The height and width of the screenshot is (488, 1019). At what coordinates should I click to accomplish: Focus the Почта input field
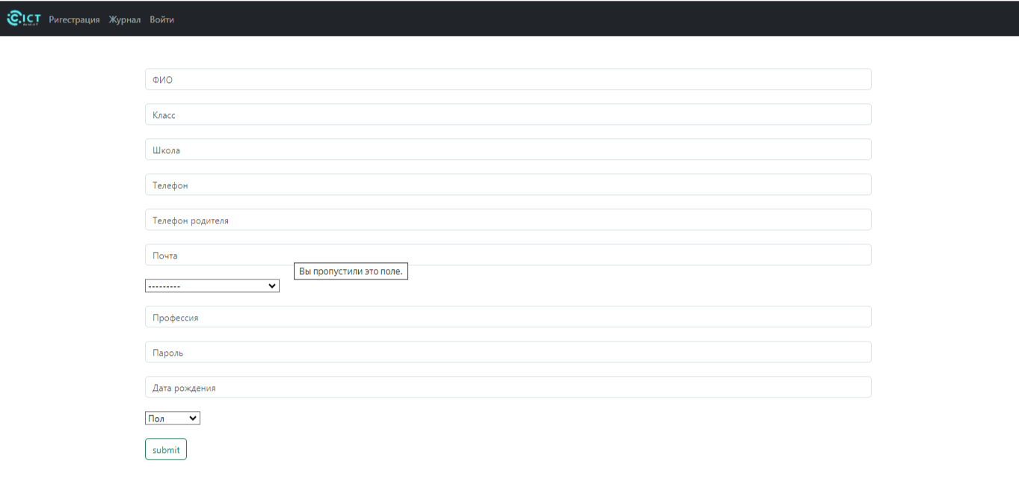508,255
